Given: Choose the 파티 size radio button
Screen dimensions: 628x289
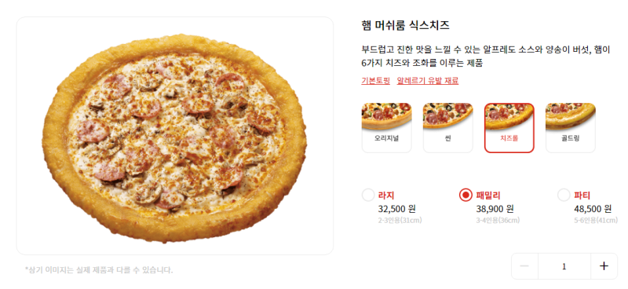Looking at the screenshot, I should pyautogui.click(x=564, y=196).
